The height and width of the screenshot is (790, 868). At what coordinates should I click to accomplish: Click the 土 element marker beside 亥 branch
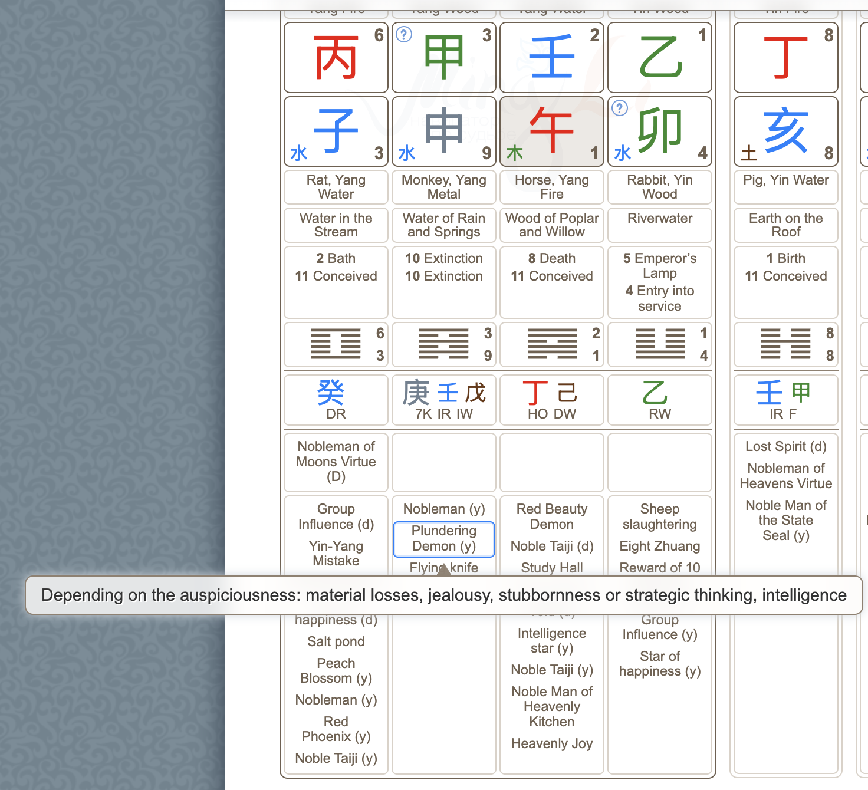tap(748, 153)
